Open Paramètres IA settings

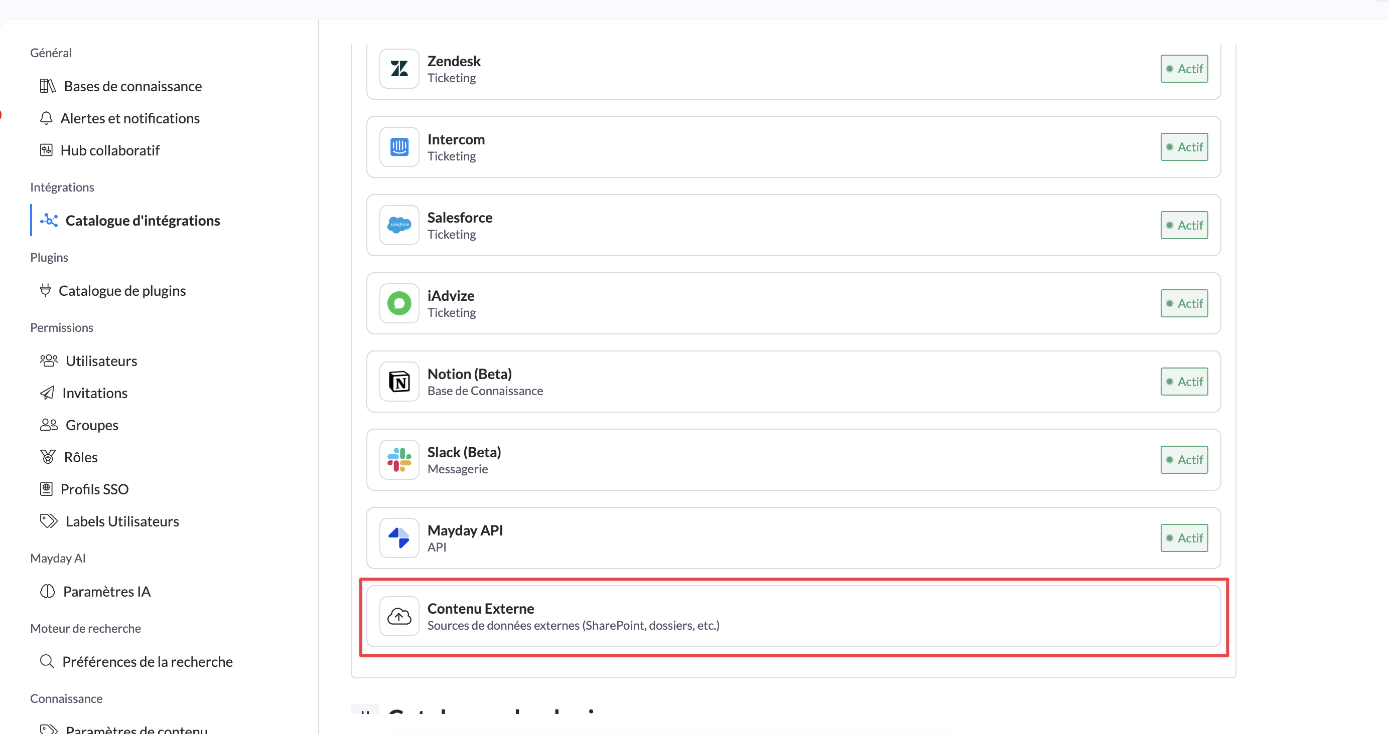106,591
